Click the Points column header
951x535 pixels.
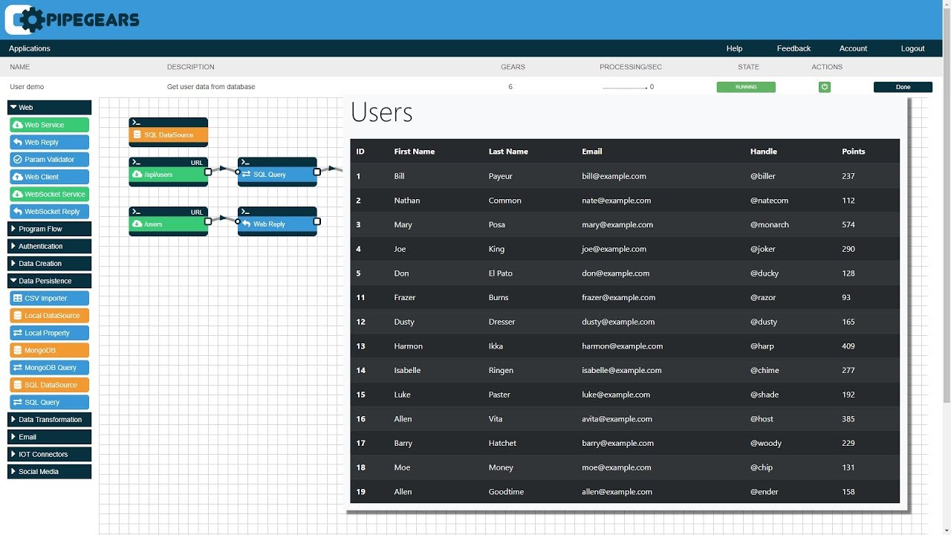click(854, 152)
